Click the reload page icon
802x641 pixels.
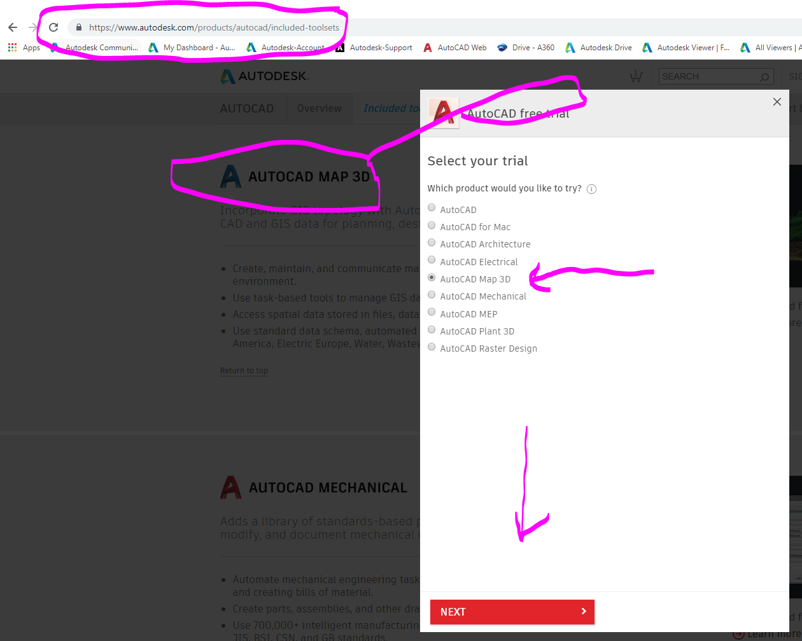(53, 27)
